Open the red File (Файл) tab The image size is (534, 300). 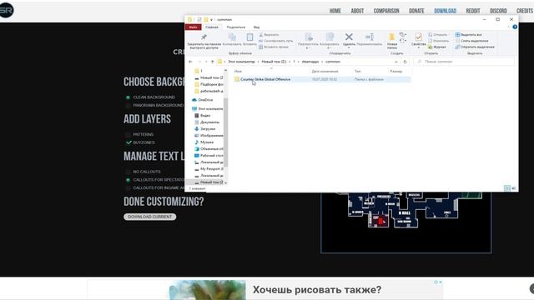193,27
